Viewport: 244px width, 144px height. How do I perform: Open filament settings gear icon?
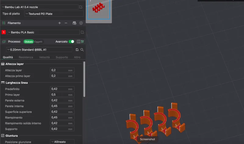(81, 23)
